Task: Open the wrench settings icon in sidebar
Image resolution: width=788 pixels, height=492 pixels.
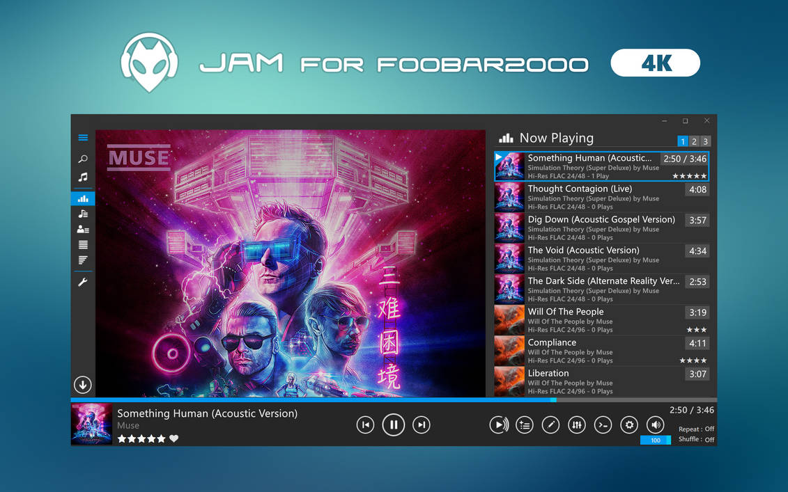Action: pyautogui.click(x=83, y=282)
